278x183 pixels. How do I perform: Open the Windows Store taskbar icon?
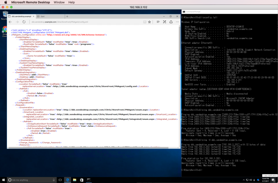tap(81, 180)
